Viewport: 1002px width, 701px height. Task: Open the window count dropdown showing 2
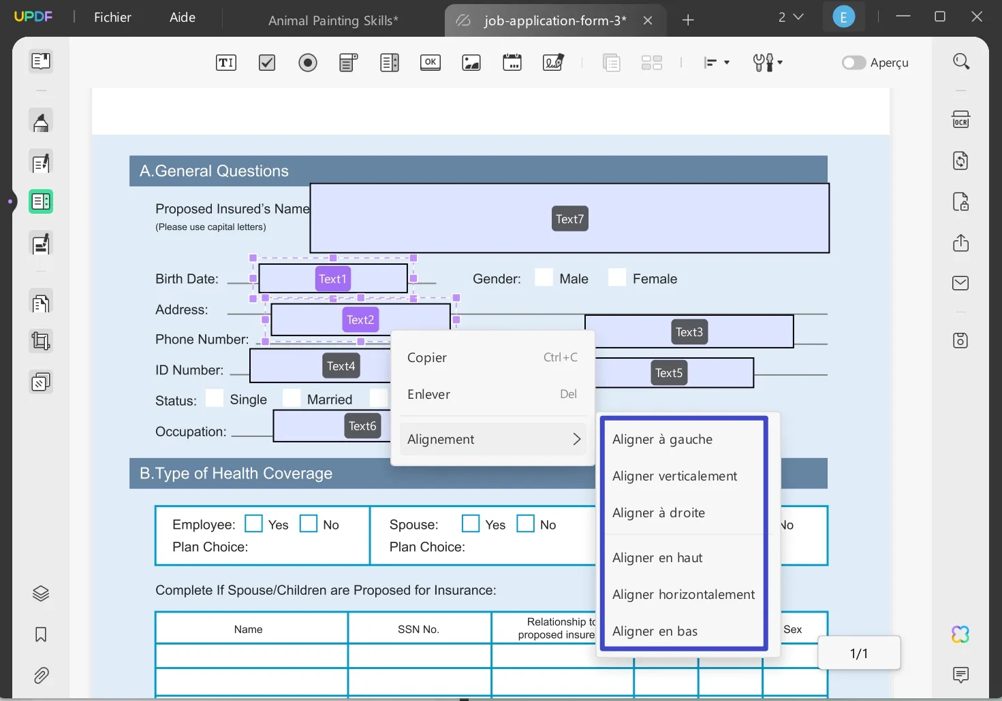coord(791,18)
